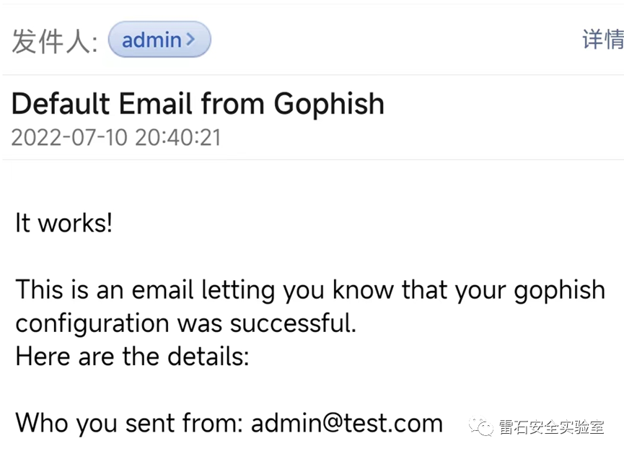
Task: Click the WeChat logo in the watermark
Action: coord(482,427)
